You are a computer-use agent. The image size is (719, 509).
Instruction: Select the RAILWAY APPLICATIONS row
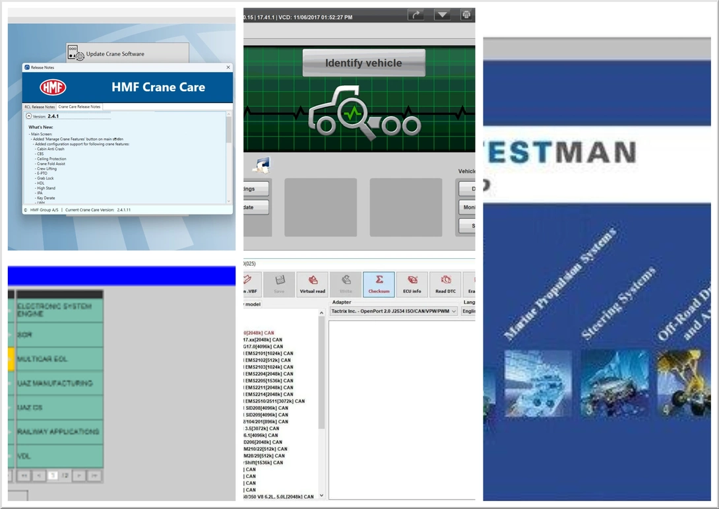point(59,432)
